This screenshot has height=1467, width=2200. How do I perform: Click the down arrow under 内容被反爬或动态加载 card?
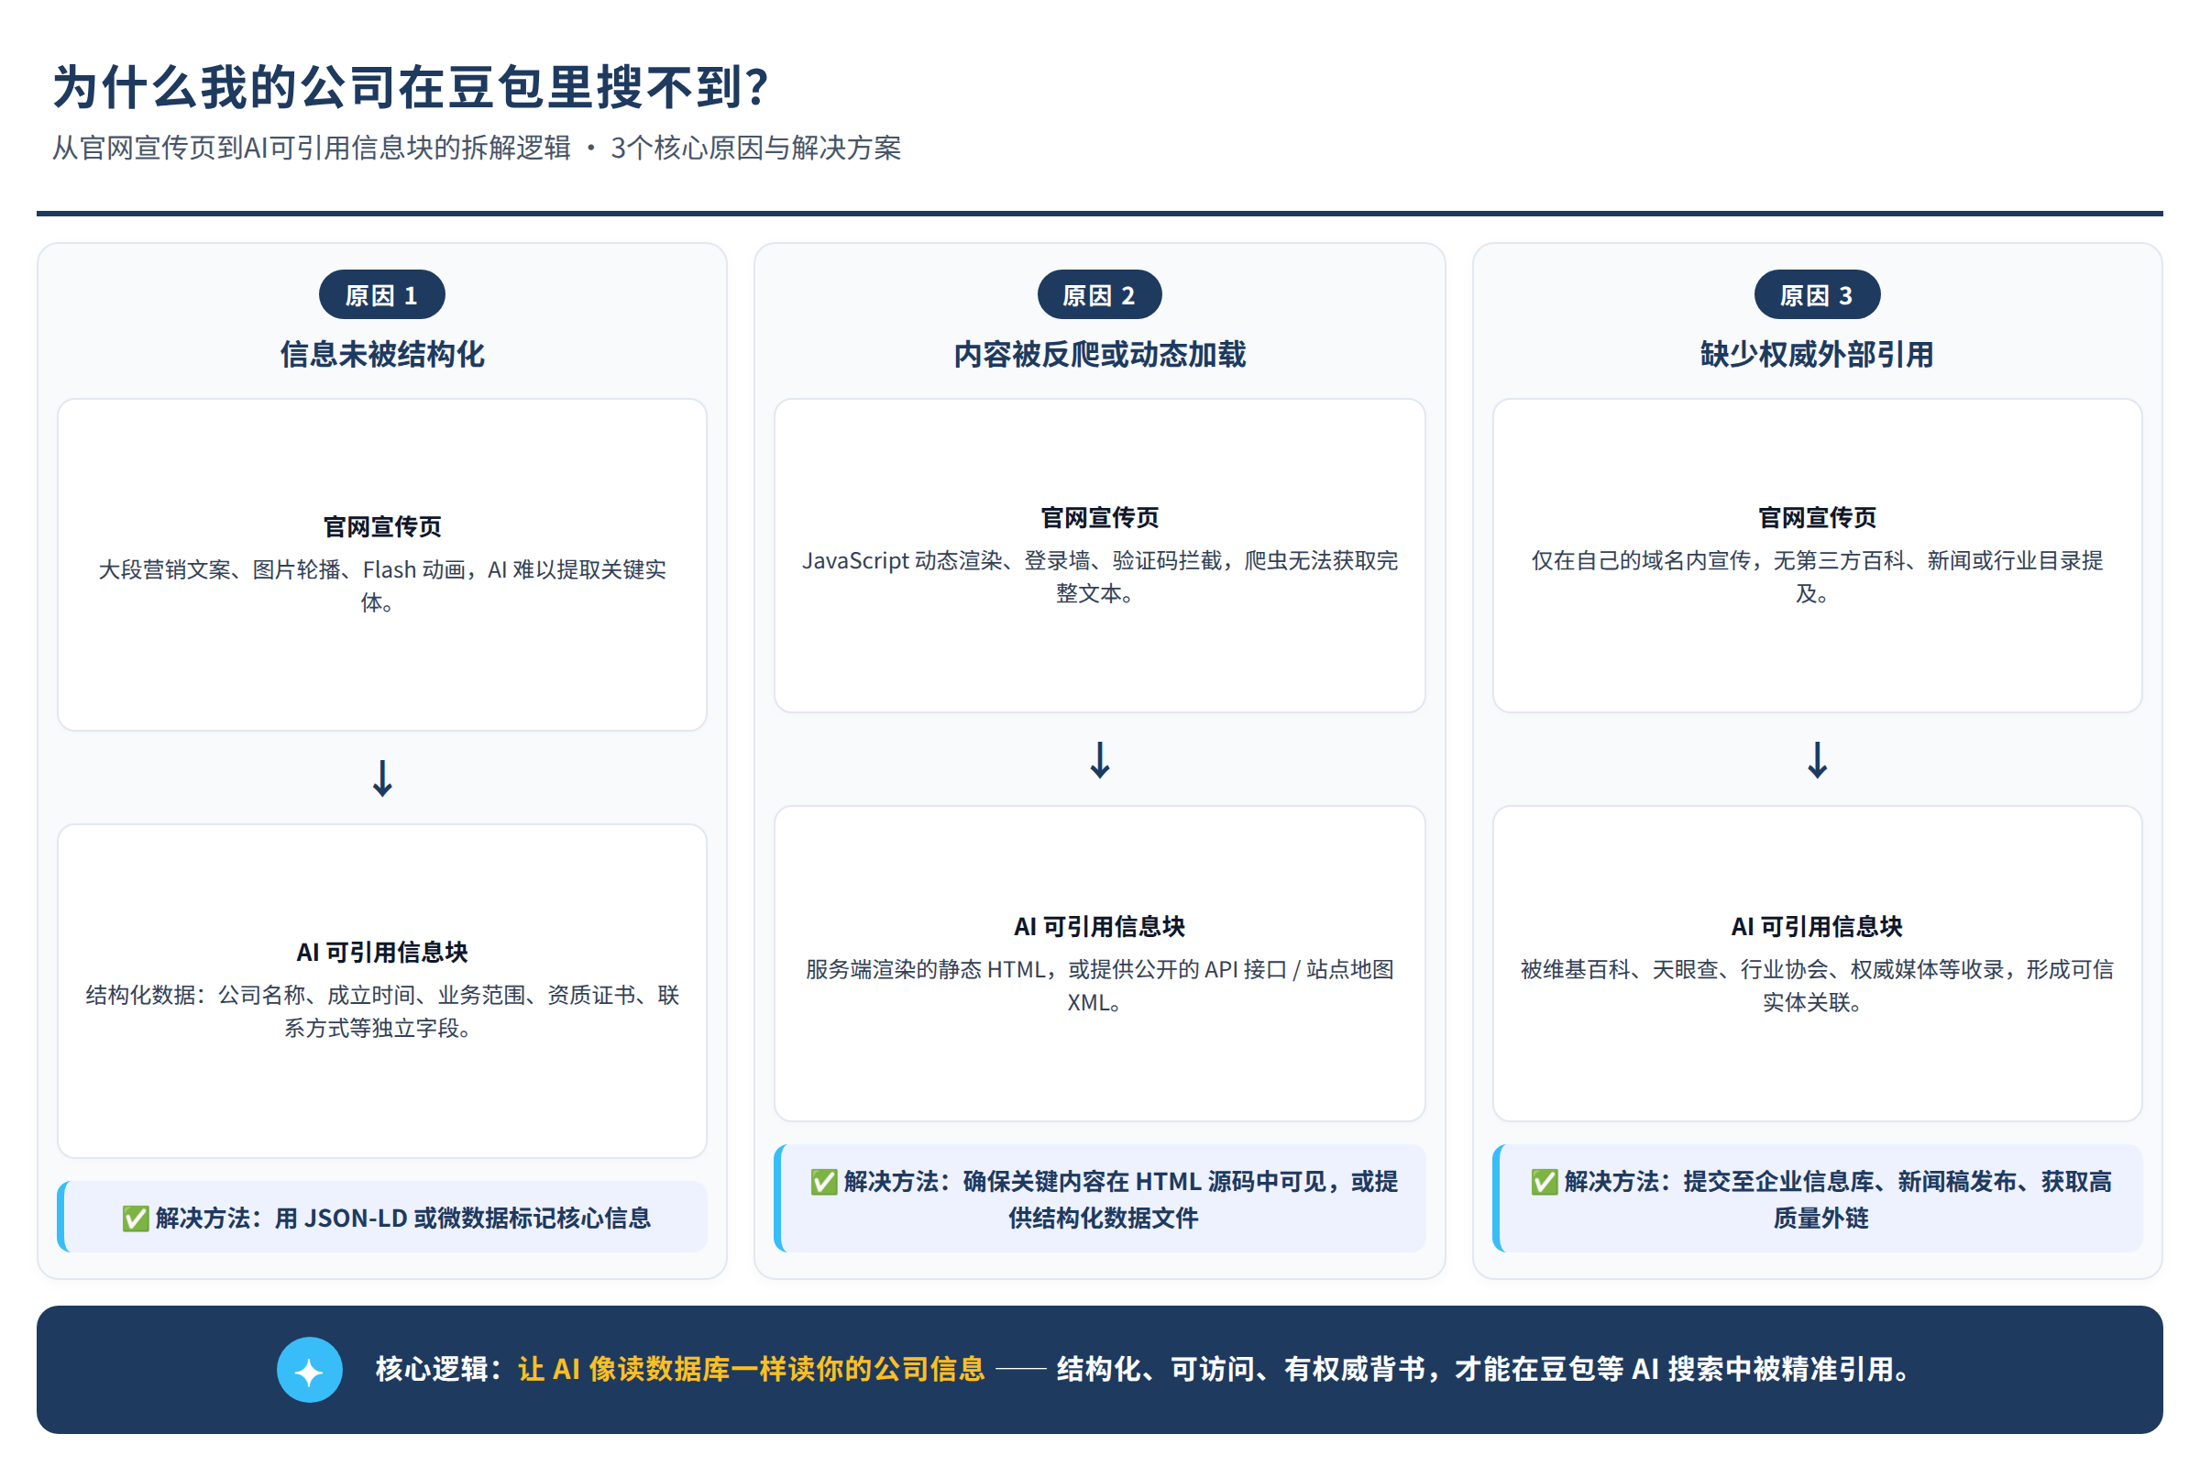click(x=1100, y=760)
